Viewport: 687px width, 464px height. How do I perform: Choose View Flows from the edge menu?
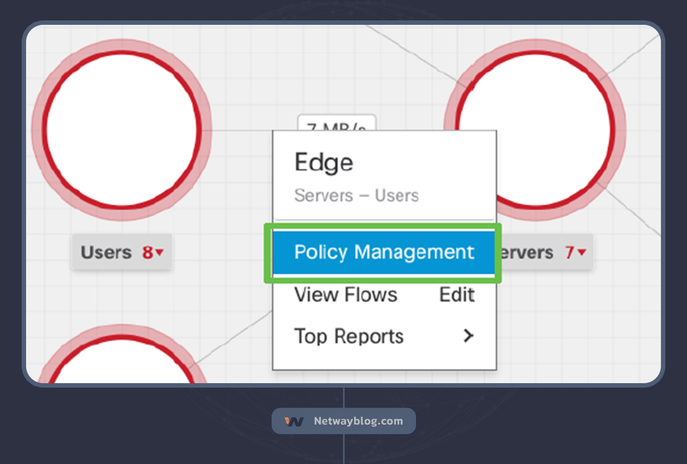345,295
